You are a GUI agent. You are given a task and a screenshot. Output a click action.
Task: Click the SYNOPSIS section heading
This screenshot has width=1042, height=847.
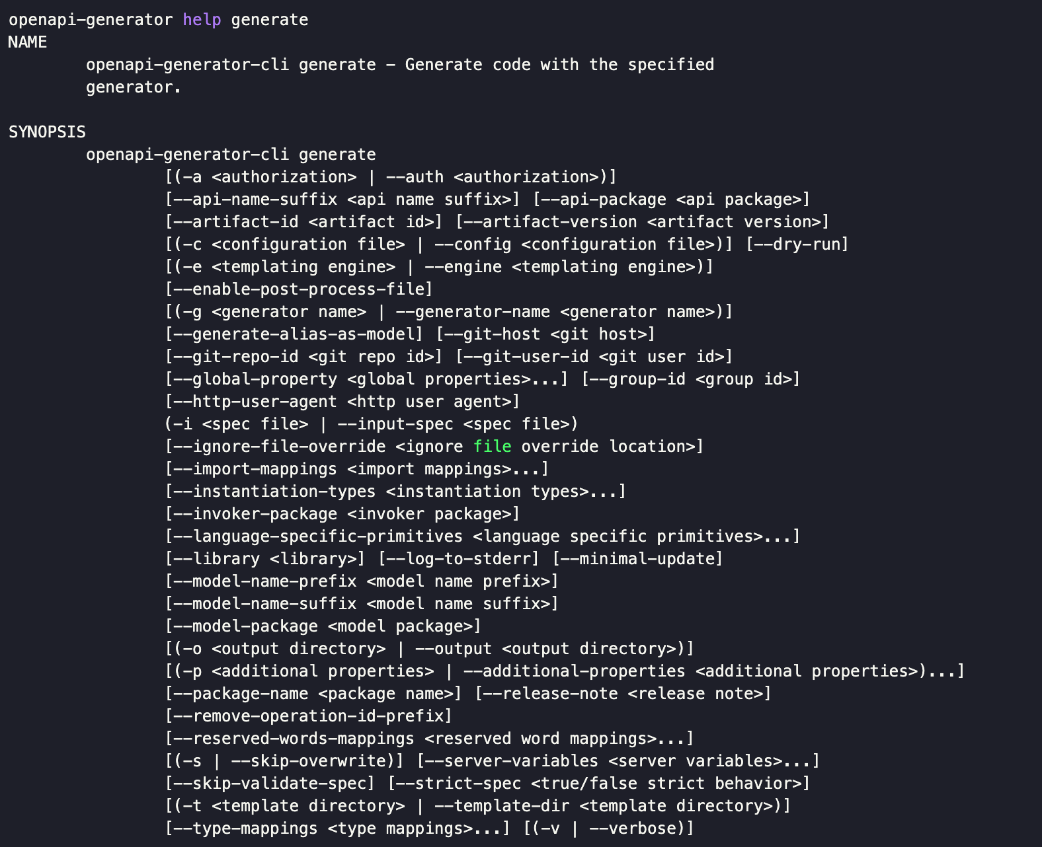[47, 132]
